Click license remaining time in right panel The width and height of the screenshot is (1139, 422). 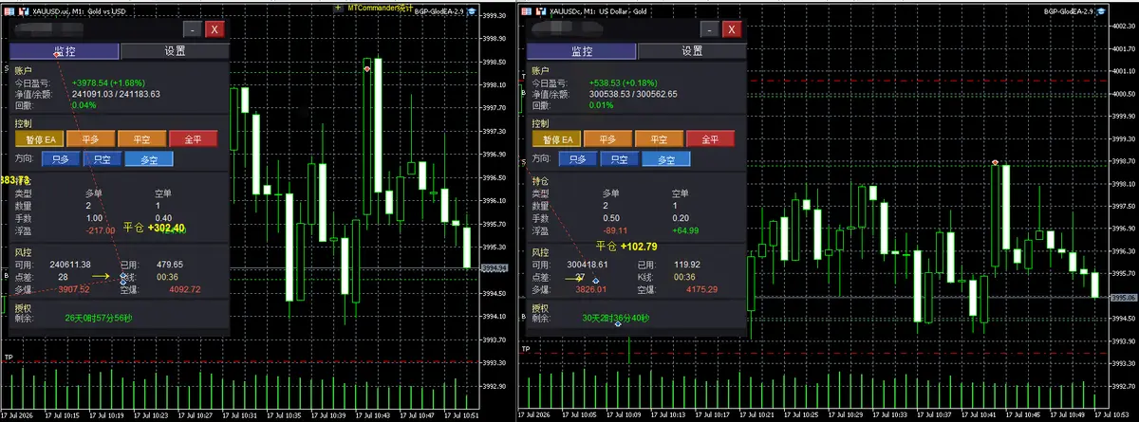[617, 319]
